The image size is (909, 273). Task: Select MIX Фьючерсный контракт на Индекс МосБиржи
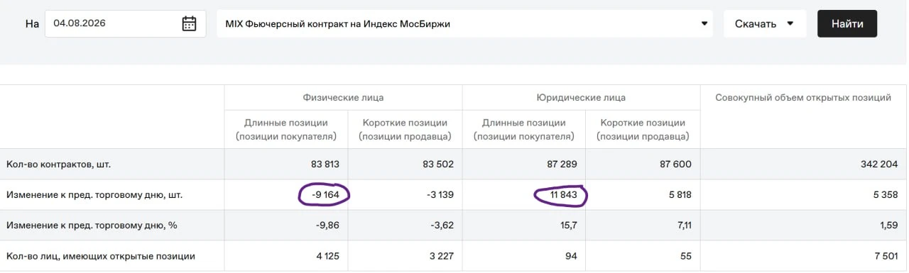point(464,23)
